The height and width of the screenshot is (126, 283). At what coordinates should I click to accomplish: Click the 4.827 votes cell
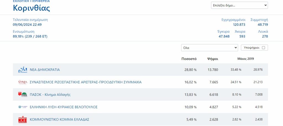pos(214,107)
